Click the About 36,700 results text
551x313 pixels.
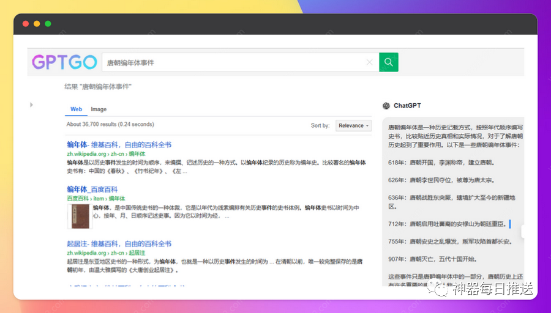(x=110, y=124)
